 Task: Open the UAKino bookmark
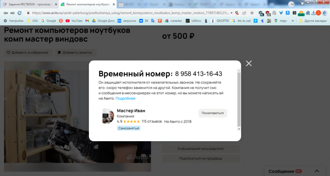point(193,21)
